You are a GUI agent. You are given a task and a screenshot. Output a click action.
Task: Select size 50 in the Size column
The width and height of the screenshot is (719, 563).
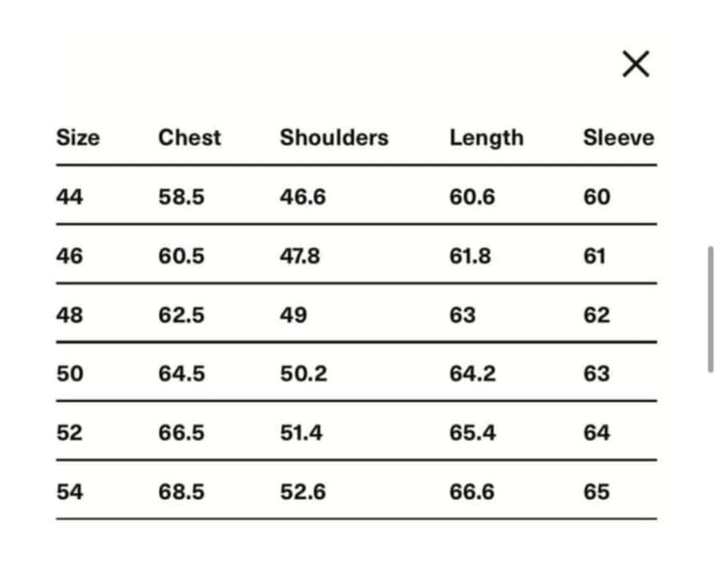(x=70, y=374)
